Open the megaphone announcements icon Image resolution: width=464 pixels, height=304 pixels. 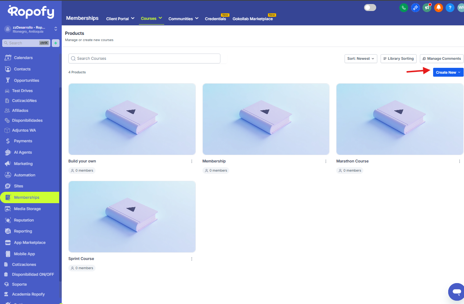point(427,8)
